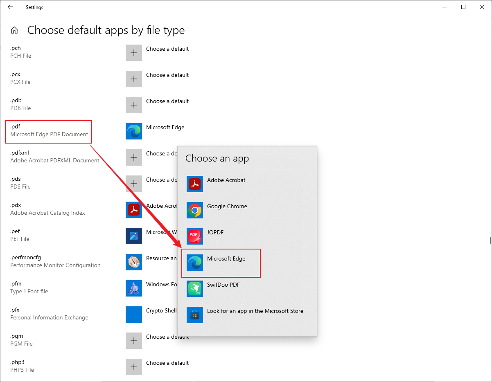Select the .pdf file type entry
Viewport: 492px width, 382px height.
tap(48, 131)
